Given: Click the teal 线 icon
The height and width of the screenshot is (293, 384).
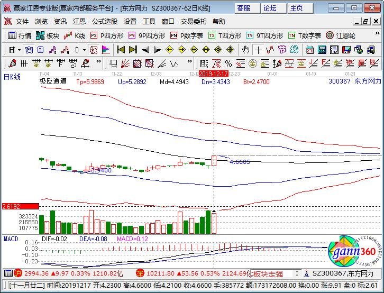Looking at the screenshot, I should (295, 50).
